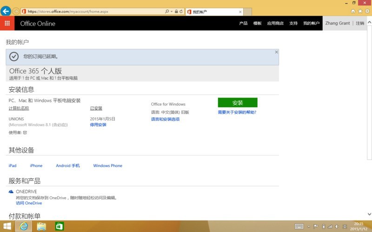
Task: Open the 产品 menu
Action: click(x=243, y=23)
